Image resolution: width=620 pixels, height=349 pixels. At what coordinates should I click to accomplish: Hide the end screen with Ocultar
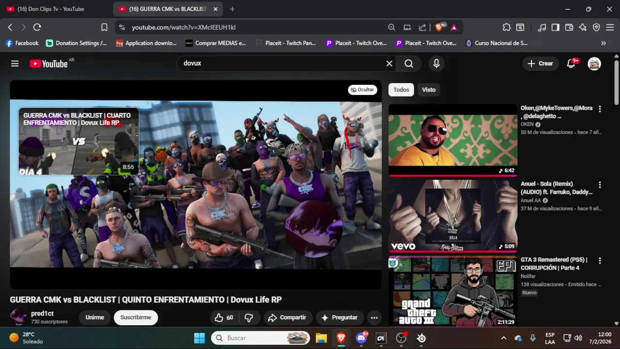362,90
